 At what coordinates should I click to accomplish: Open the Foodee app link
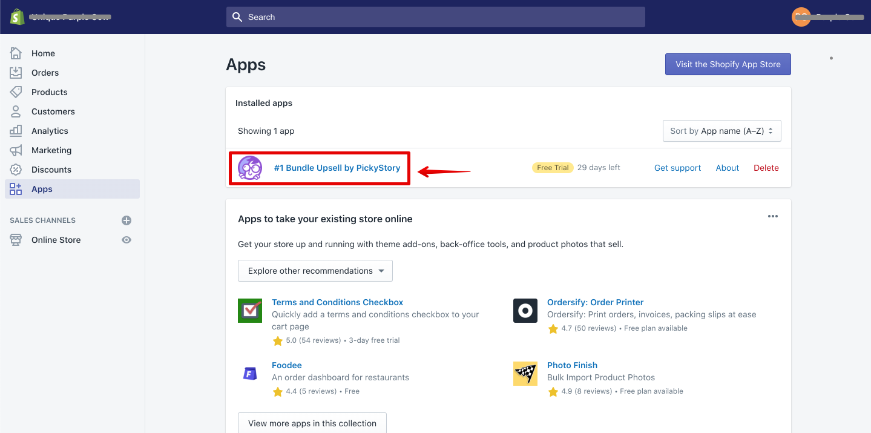[287, 365]
